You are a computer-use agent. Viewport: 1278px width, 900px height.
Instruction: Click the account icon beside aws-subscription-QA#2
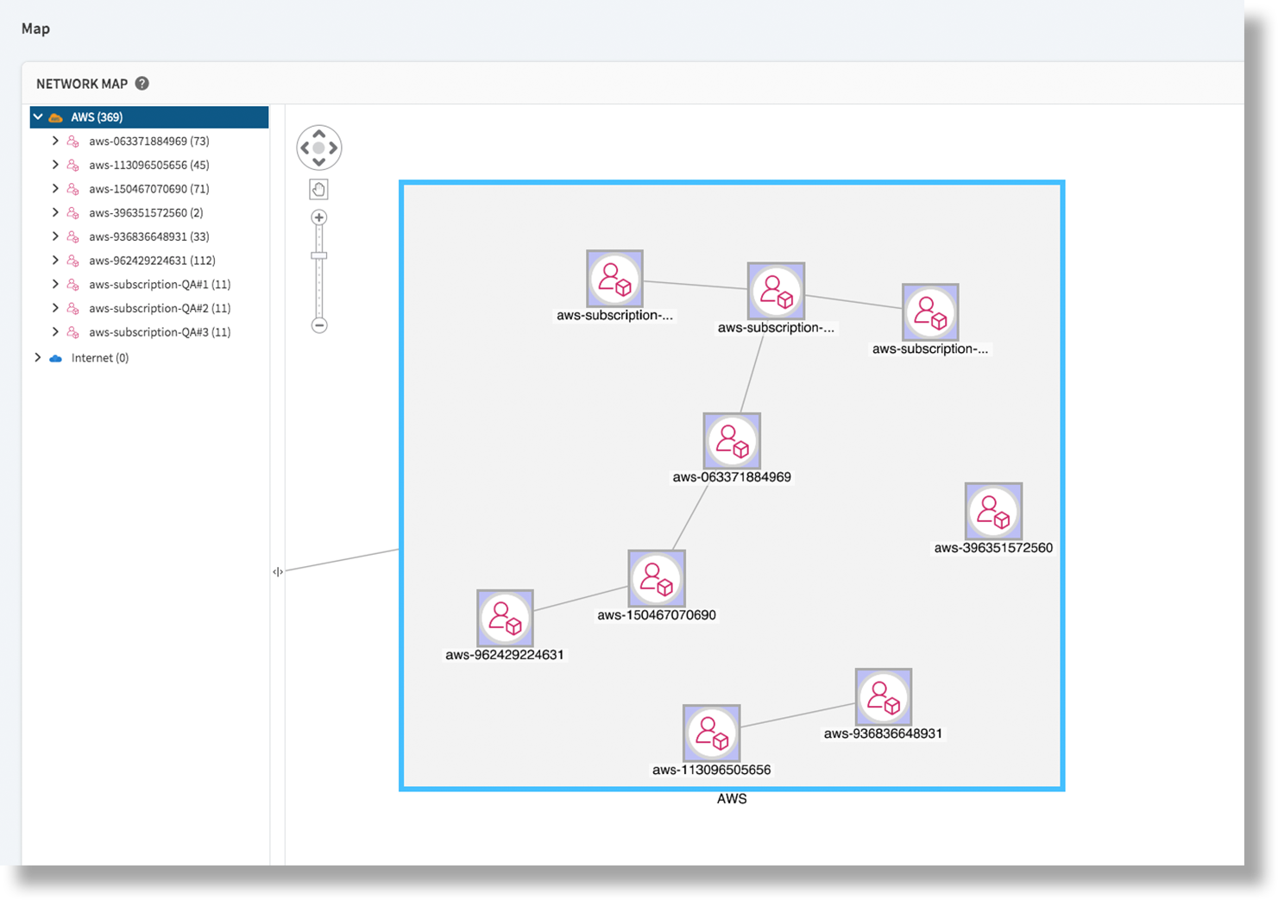click(x=73, y=308)
